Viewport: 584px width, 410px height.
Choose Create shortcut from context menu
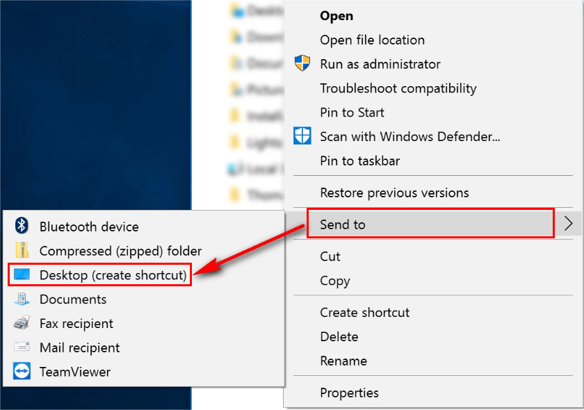point(364,313)
